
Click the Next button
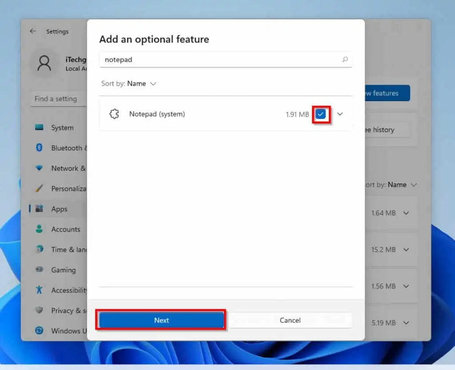click(161, 320)
